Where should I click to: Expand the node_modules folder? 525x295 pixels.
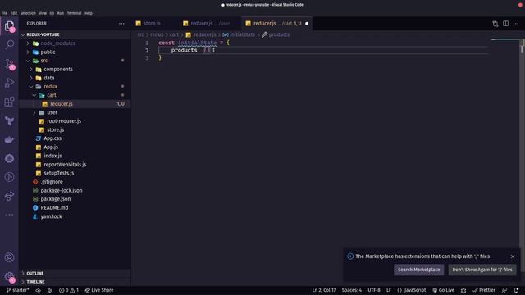[58, 43]
